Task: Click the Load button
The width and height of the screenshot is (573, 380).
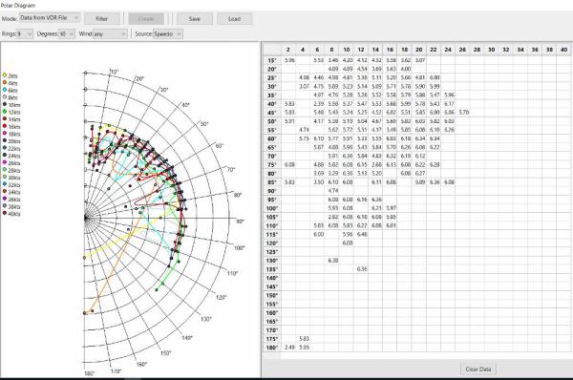Action: click(234, 19)
